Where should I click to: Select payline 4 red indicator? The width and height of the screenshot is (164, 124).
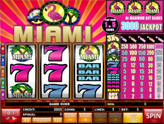[3, 49]
